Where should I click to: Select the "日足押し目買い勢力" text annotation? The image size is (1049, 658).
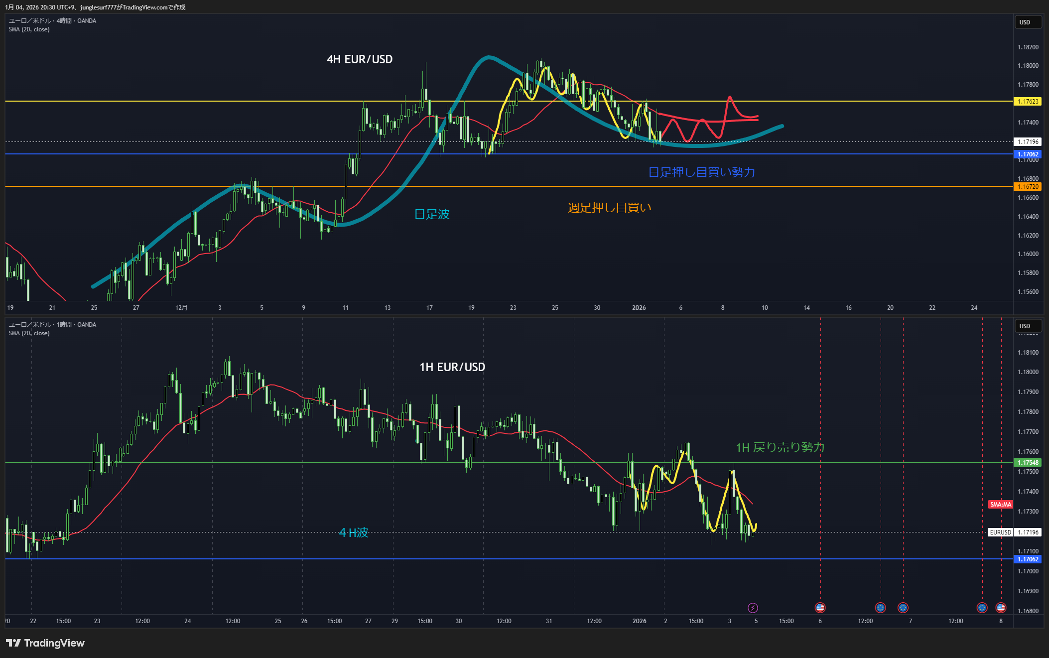tap(701, 172)
